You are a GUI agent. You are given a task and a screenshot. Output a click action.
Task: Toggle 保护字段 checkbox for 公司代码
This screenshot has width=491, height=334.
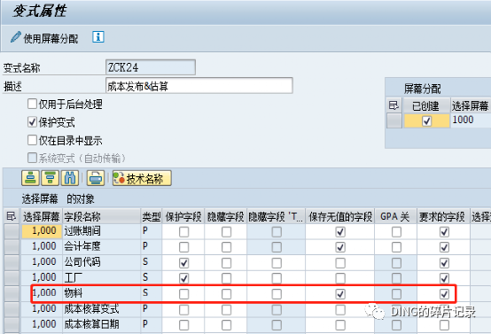click(183, 263)
